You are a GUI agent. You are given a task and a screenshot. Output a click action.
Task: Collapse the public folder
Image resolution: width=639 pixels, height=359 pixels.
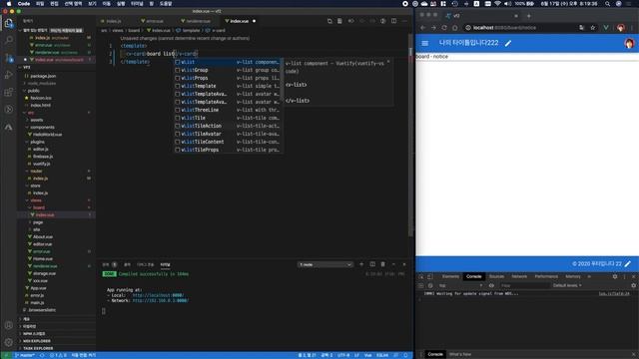pos(33,91)
